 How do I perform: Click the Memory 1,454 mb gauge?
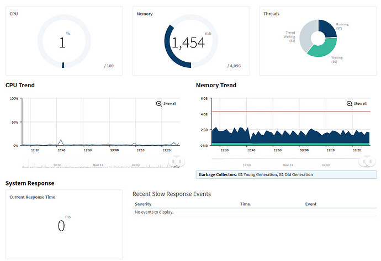pos(191,41)
